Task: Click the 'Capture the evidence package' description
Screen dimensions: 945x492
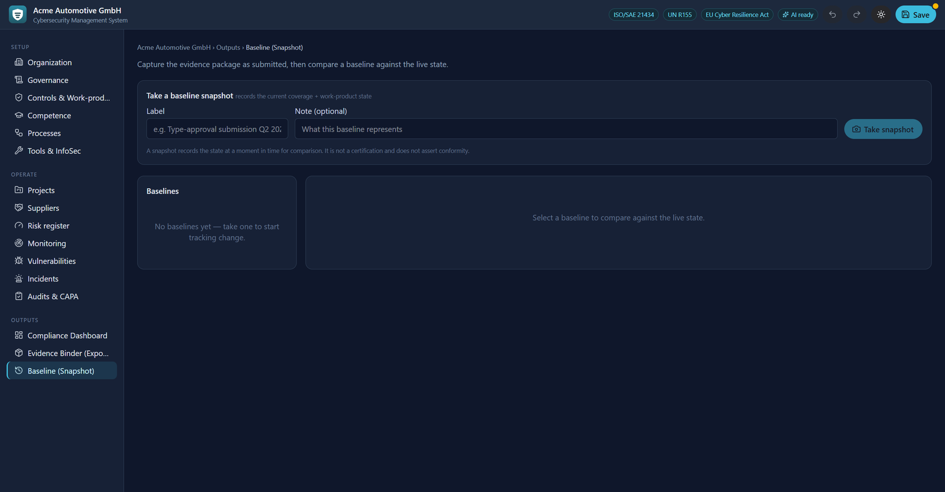Action: point(292,64)
